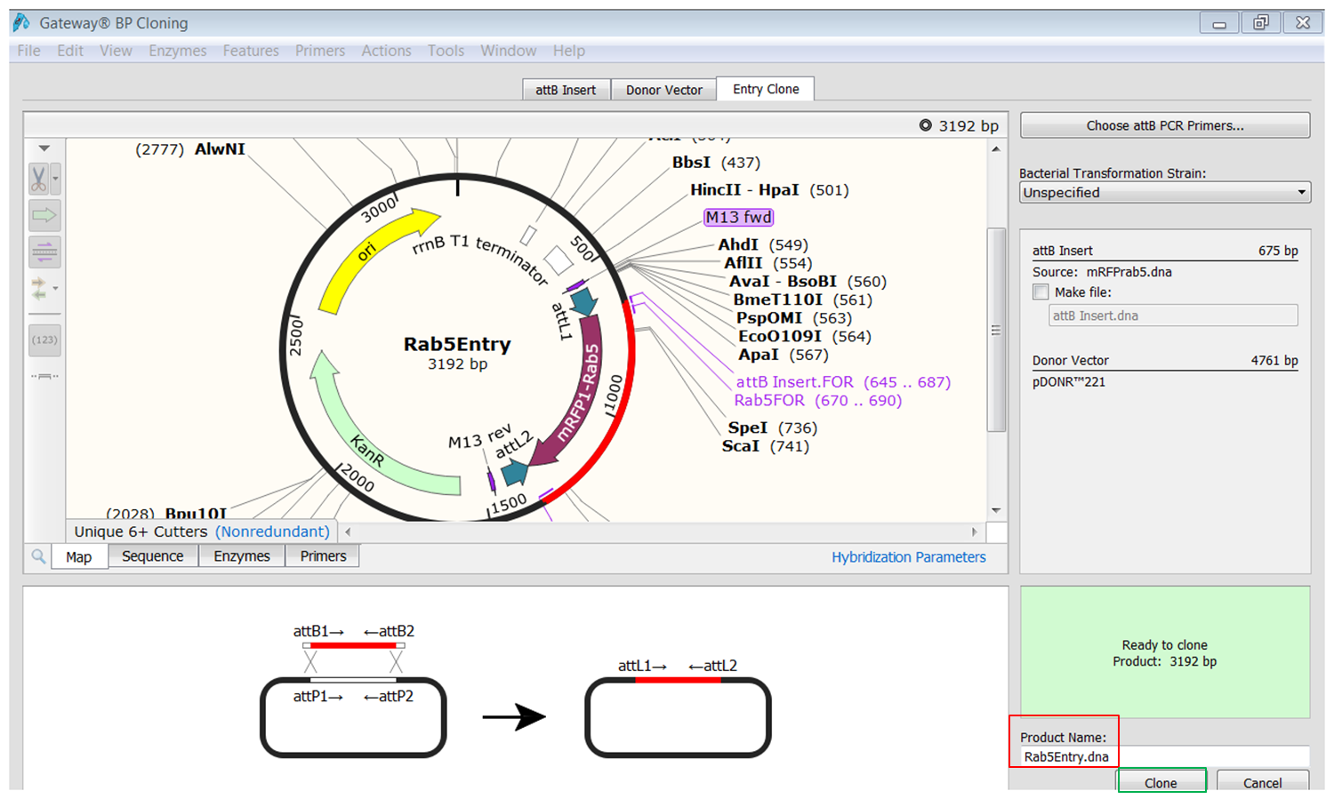This screenshot has height=799, width=1334.
Task: Switch to the Map view tab
Action: [x=78, y=556]
